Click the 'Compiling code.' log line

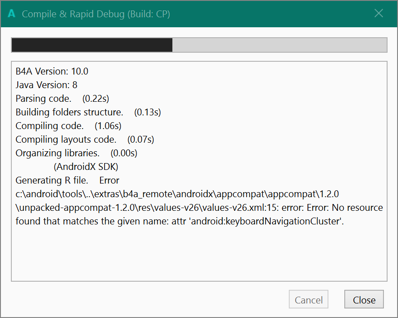tap(50, 126)
